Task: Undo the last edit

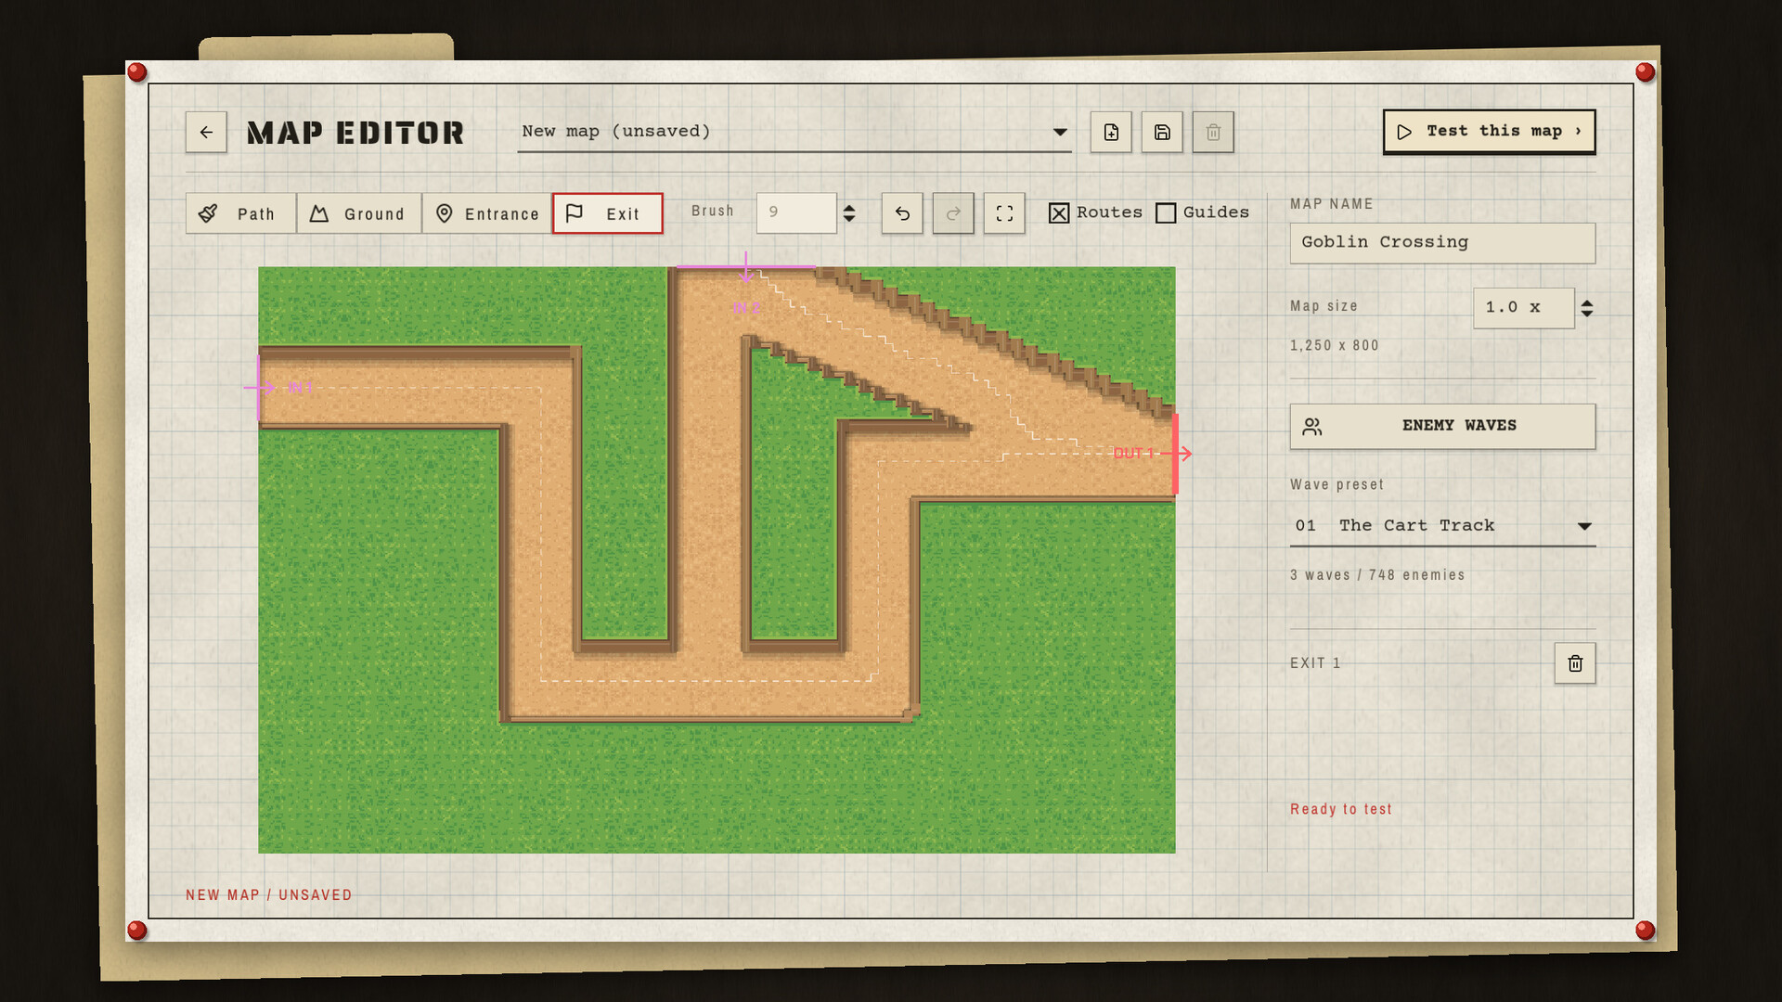Action: (902, 213)
